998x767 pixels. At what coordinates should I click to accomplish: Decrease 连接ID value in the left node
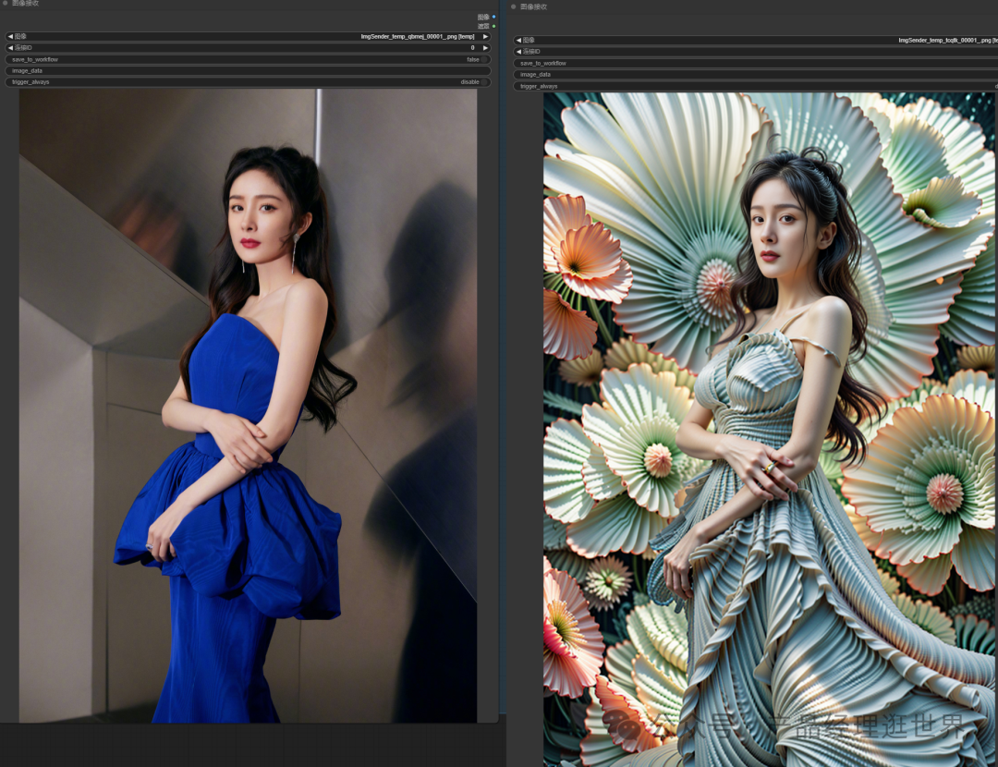tap(9, 48)
